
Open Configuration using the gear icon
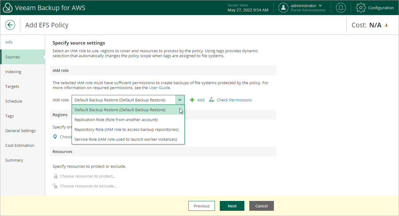361,7
